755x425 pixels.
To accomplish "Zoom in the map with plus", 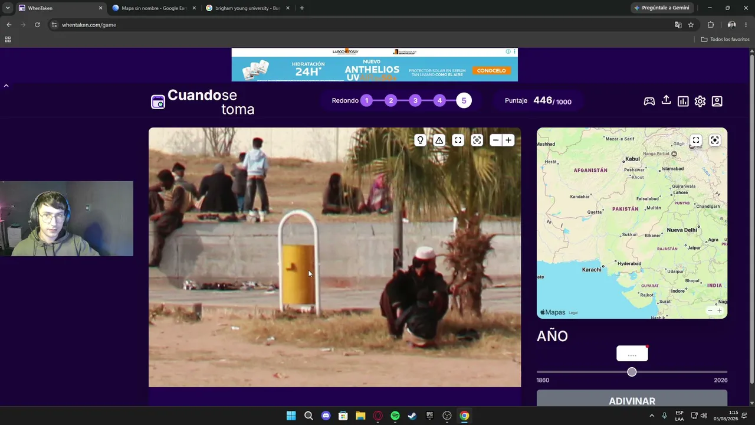I will pos(719,310).
